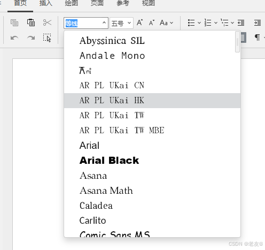The width and height of the screenshot is (265, 250).
Task: Decrease font size with the smaller A icon
Action: (x=152, y=23)
